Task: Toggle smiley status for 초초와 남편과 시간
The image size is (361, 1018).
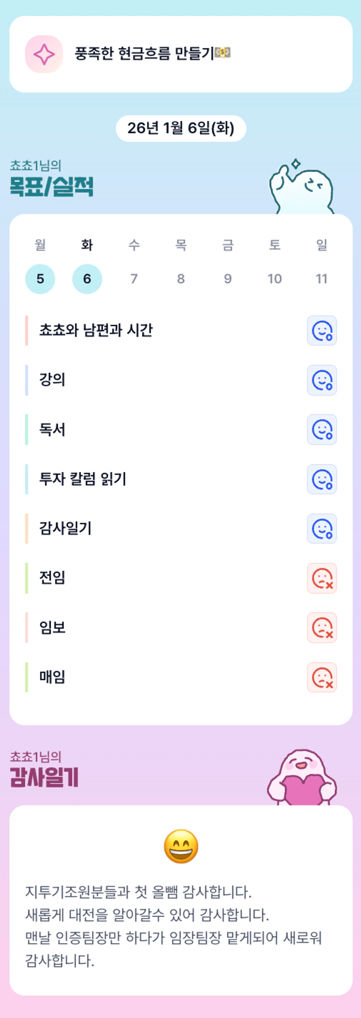Action: pos(322,331)
